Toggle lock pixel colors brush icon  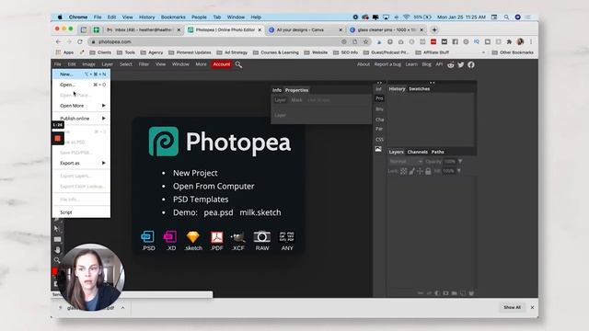tap(411, 171)
